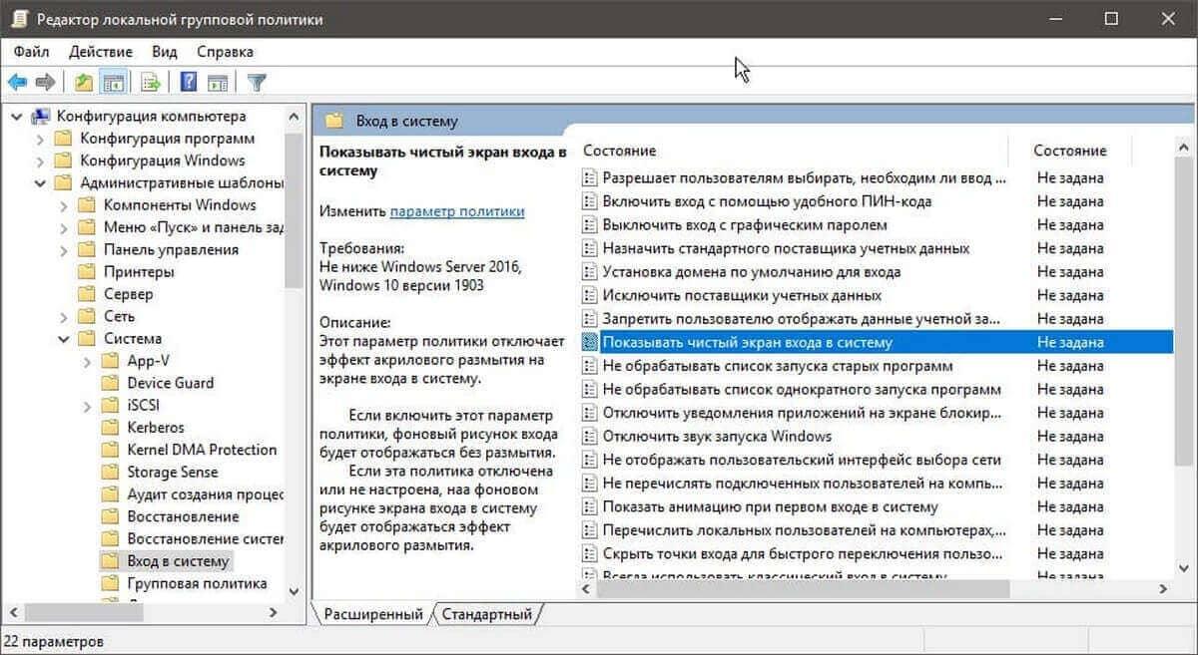Click the computer icon of 'Конфигурация компьютера'
This screenshot has height=655, width=1198.
coord(41,116)
